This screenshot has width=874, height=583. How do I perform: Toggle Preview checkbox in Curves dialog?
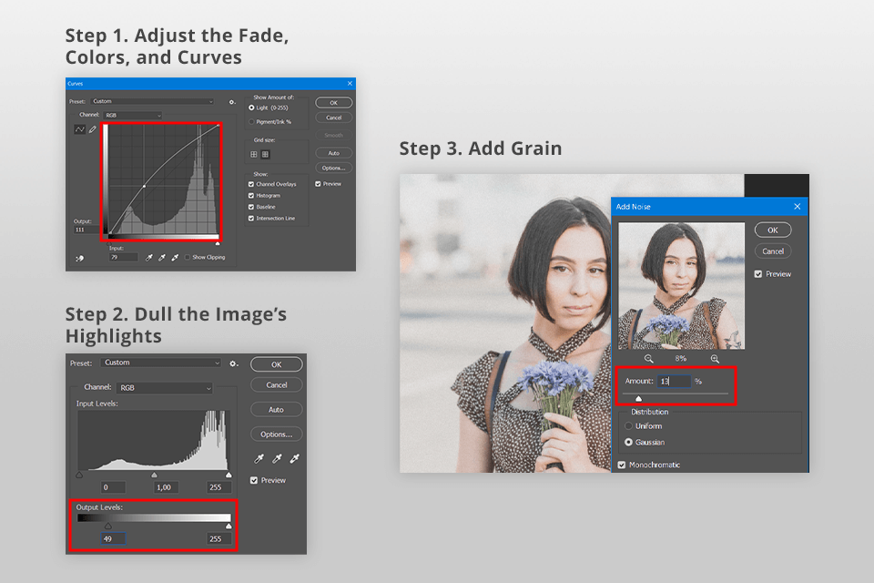[318, 183]
